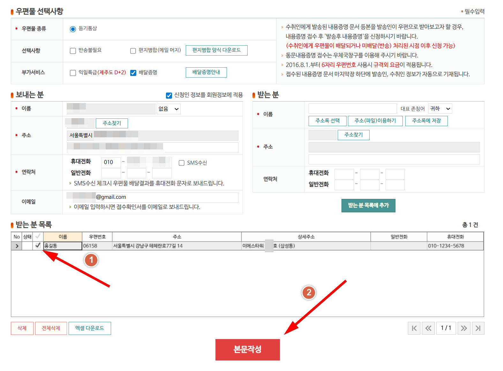Click 편지병합 양식 다운로드 button

pos(217,50)
